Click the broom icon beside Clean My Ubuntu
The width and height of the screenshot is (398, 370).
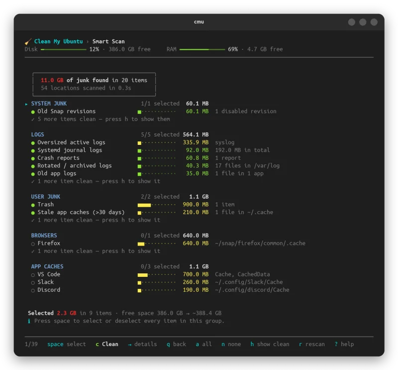coord(28,41)
